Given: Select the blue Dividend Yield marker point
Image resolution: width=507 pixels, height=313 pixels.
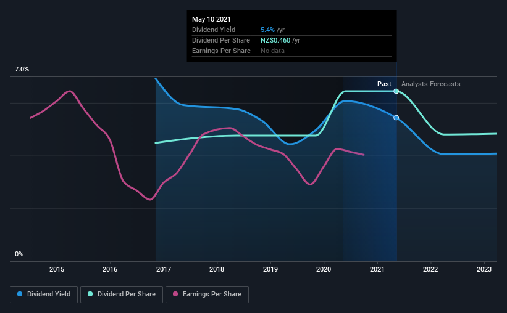Looking at the screenshot, I should click(x=396, y=118).
